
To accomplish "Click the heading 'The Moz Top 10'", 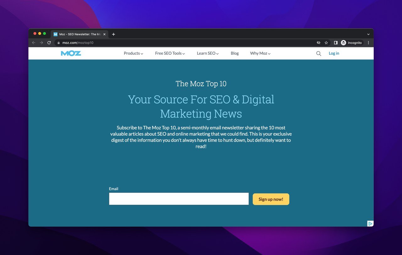I will [x=201, y=84].
